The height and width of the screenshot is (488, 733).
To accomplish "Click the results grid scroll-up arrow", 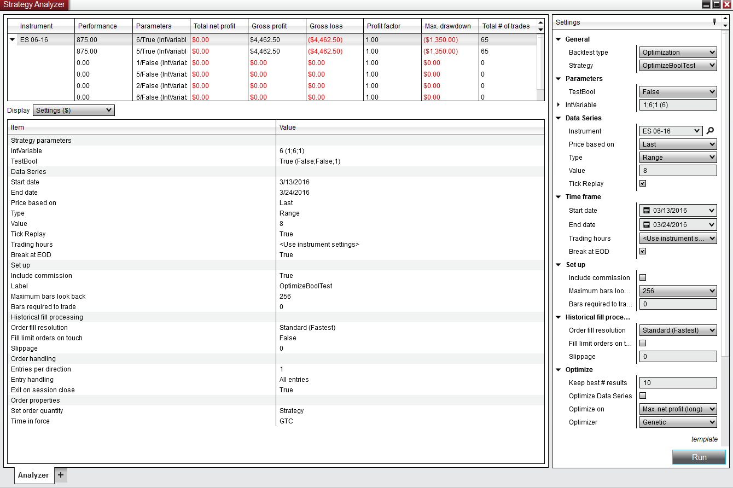I will (x=540, y=23).
